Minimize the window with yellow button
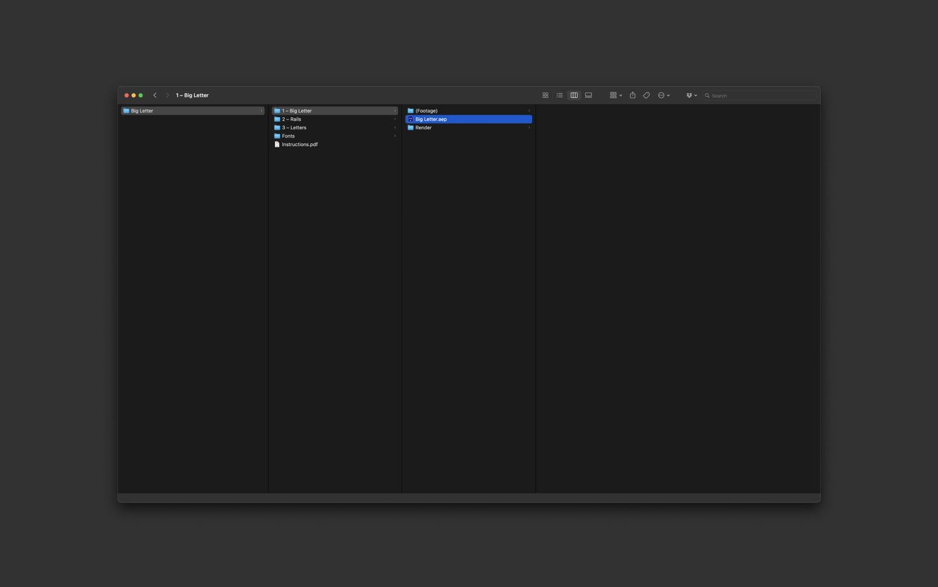The width and height of the screenshot is (938, 587). (x=134, y=95)
